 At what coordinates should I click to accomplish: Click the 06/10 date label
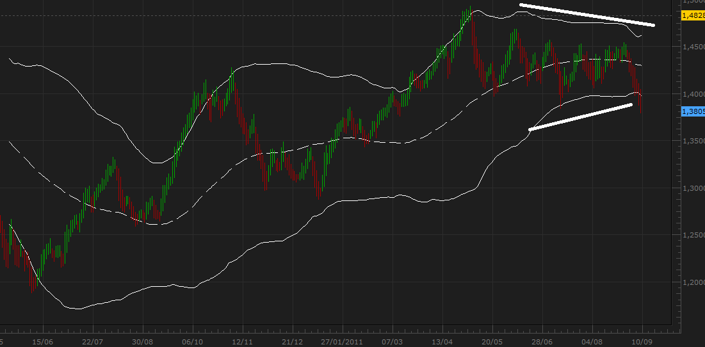point(193,342)
